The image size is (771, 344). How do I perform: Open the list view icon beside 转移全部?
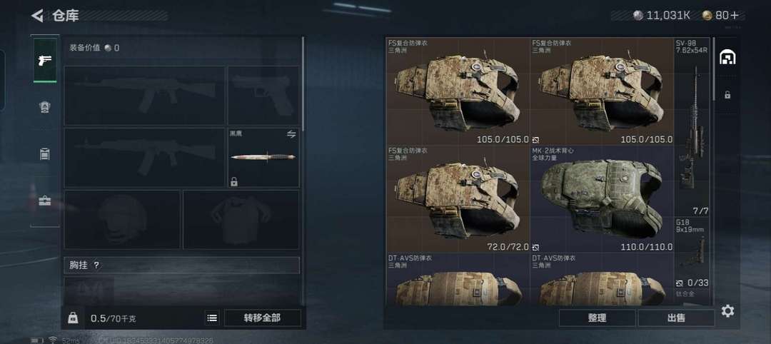(212, 318)
